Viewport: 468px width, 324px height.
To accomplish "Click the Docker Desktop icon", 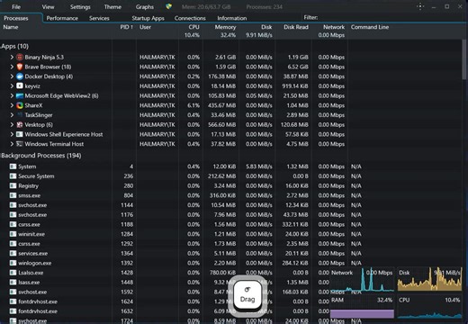I will pos(20,76).
